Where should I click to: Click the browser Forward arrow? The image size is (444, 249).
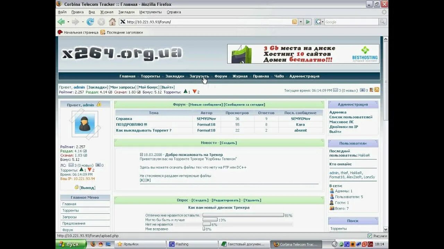tap(75, 22)
